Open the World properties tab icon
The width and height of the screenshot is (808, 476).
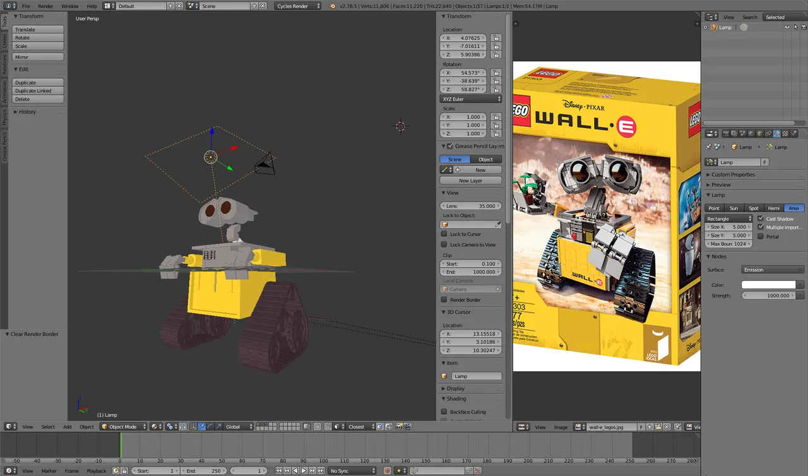coord(751,134)
